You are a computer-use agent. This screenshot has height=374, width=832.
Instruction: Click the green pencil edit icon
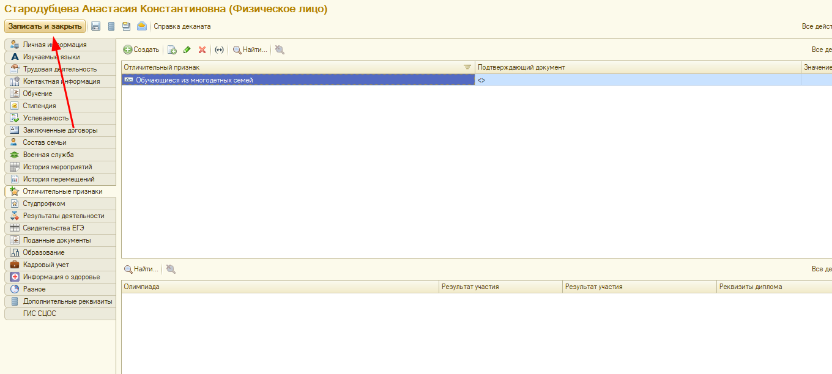187,50
